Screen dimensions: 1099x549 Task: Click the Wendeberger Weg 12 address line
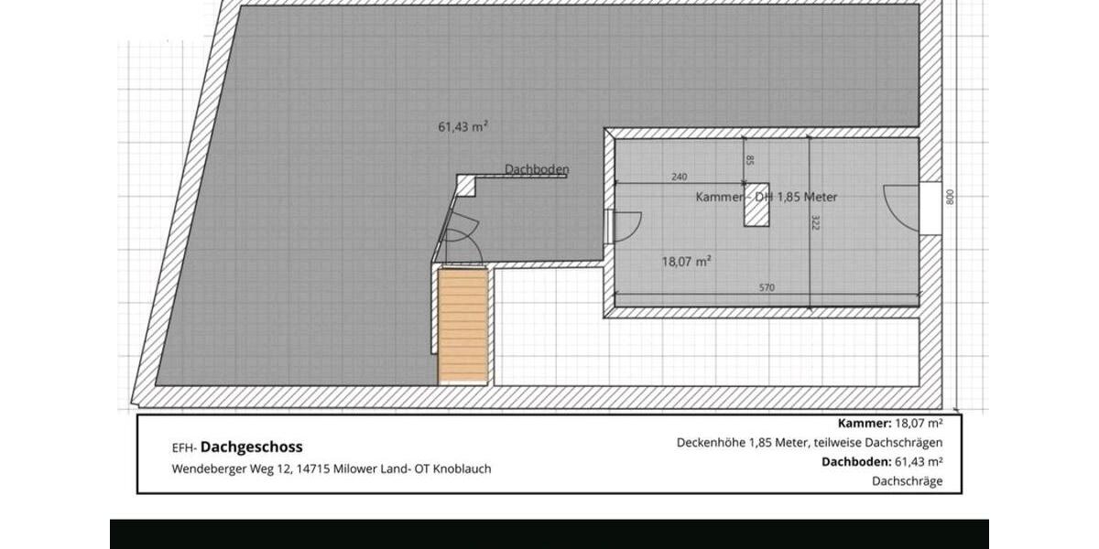[331, 468]
